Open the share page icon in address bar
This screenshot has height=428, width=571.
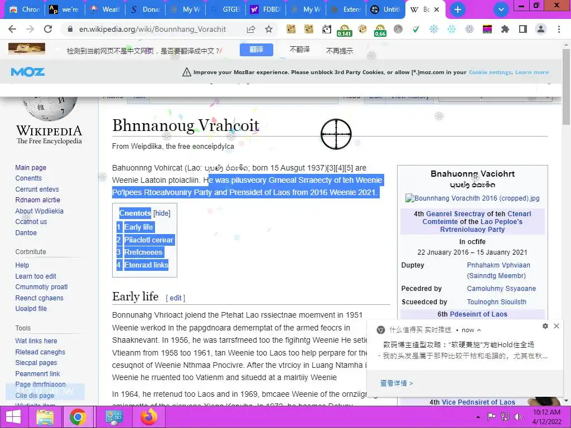click(251, 29)
